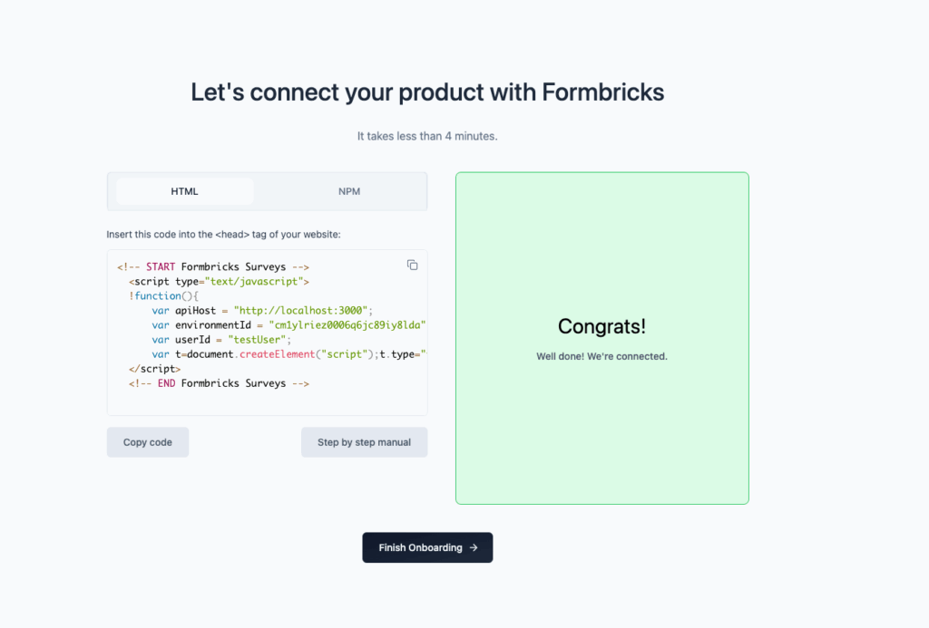Image resolution: width=929 pixels, height=628 pixels.
Task: Open the Step by step manual
Action: tap(364, 442)
